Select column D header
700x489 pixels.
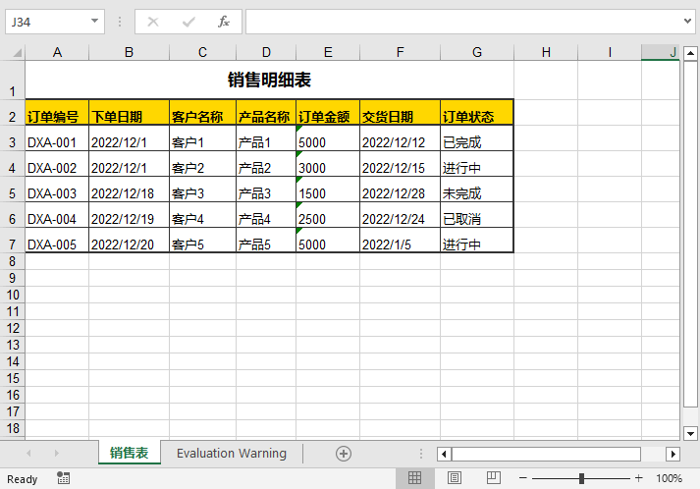coord(266,52)
